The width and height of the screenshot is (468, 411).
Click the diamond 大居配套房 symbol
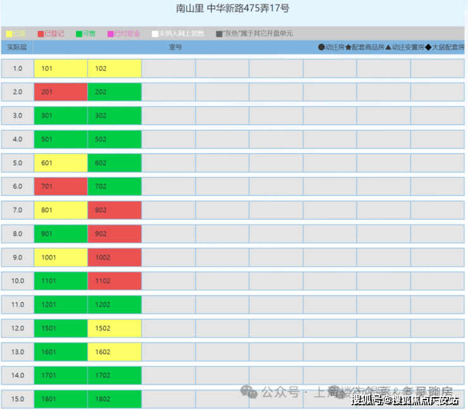429,47
